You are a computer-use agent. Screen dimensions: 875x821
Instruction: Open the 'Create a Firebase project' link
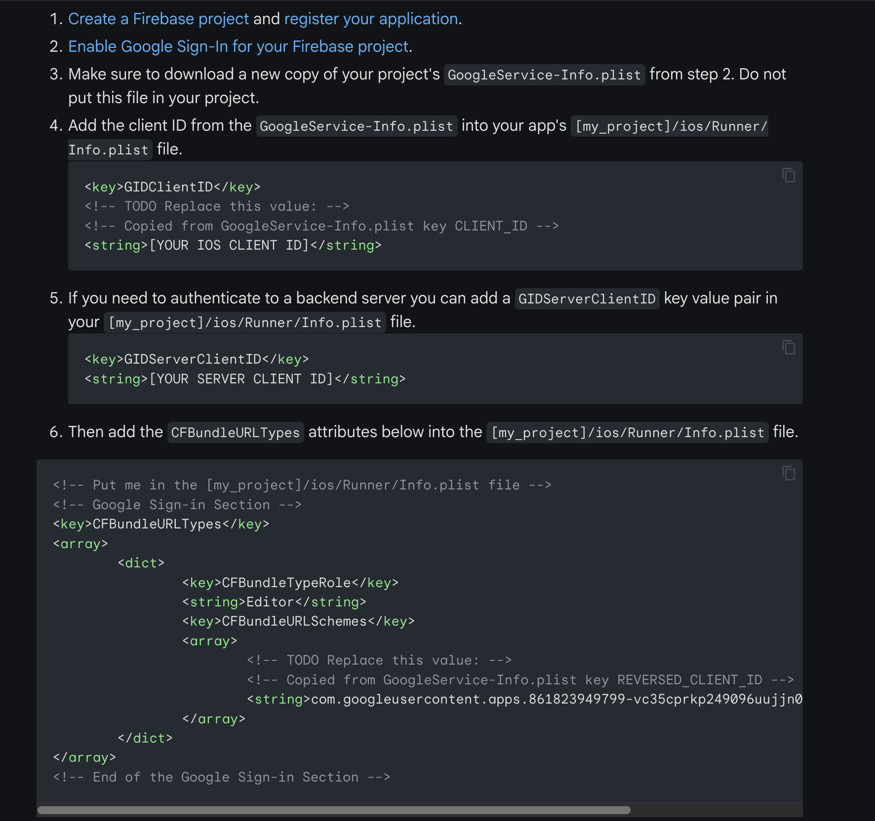(x=159, y=19)
